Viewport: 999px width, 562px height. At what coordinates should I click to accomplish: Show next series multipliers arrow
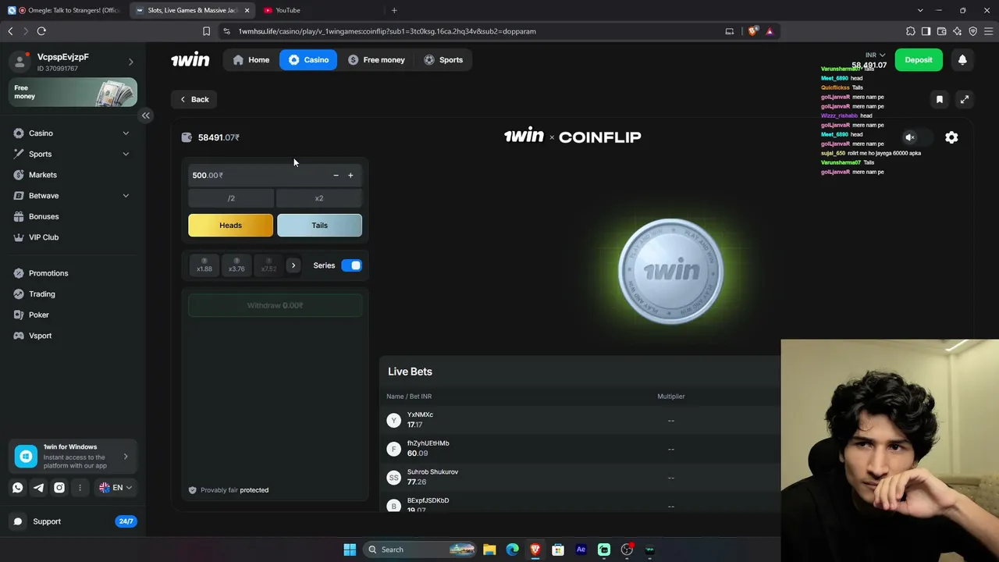click(293, 265)
